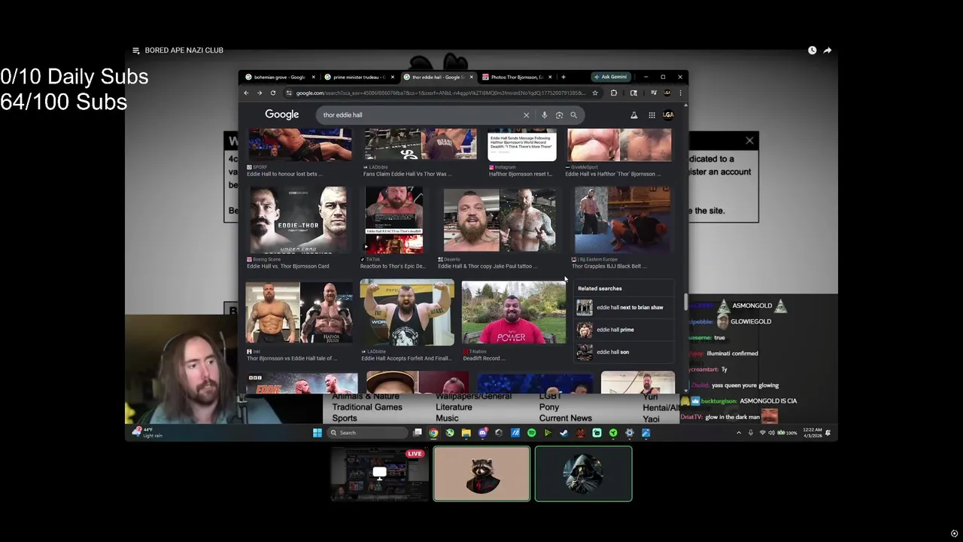963x542 pixels.
Task: Open the Chrome three-dot menu
Action: (x=680, y=93)
